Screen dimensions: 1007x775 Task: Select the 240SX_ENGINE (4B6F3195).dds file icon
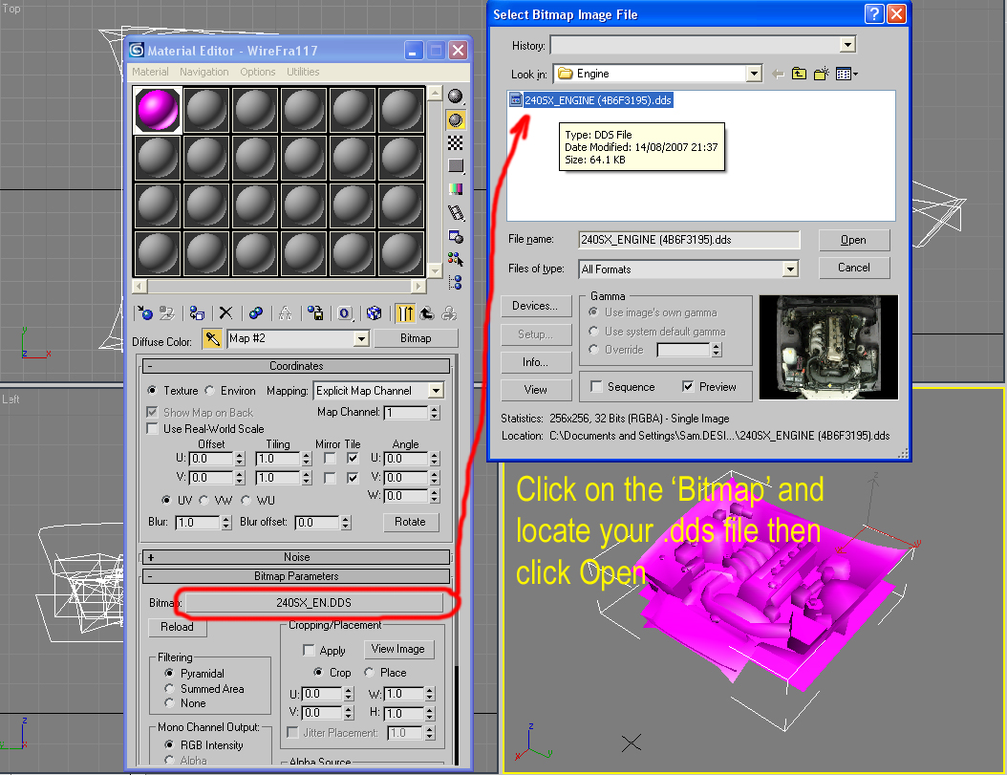(516, 99)
